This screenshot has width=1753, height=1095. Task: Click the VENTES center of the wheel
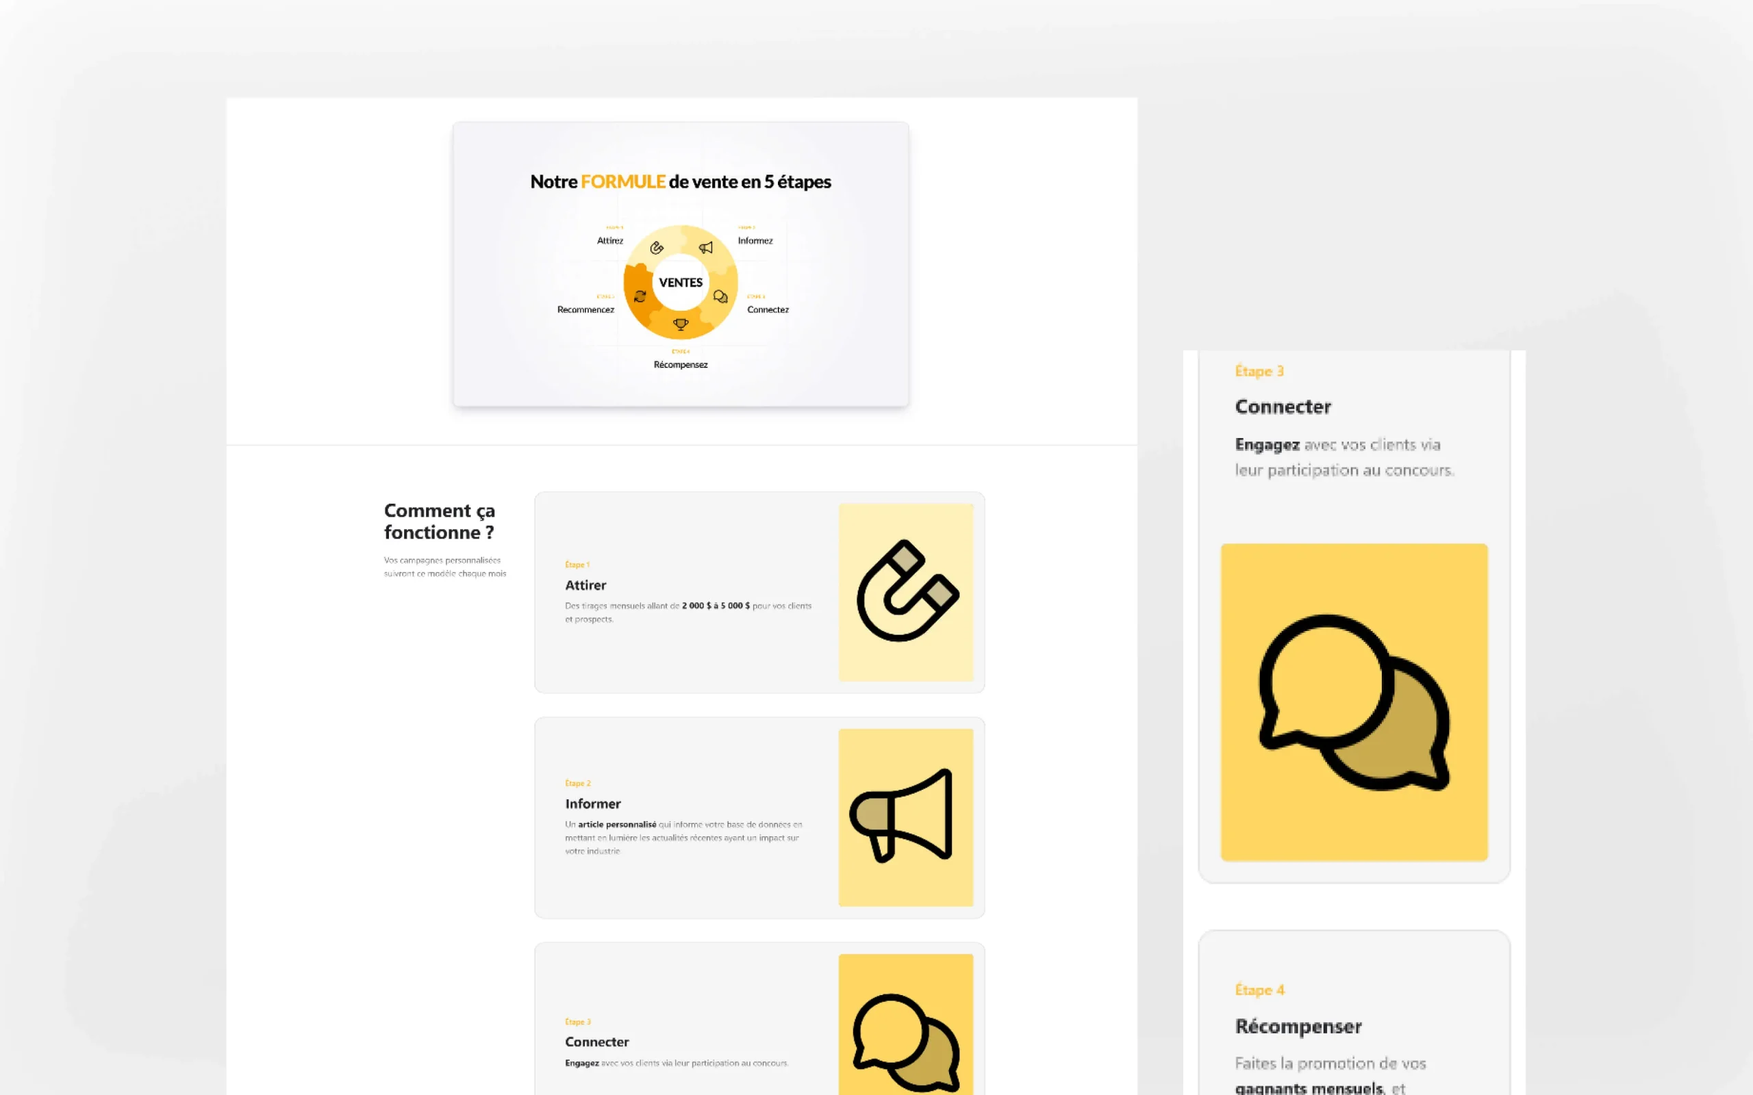tap(681, 283)
